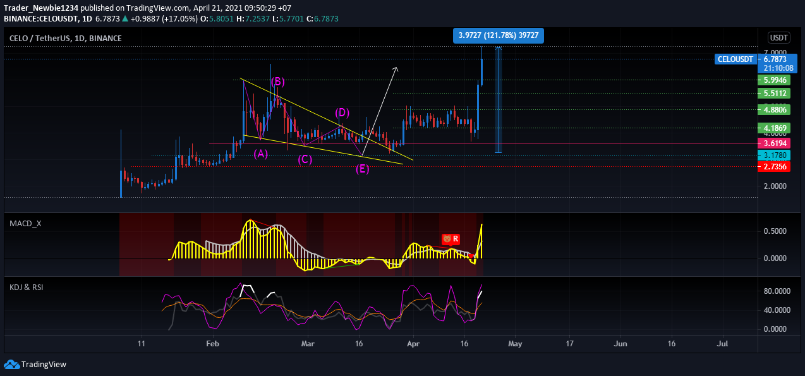Viewport: 805px width, 376px height.
Task: Select the (E) wave label
Action: pyautogui.click(x=362, y=169)
